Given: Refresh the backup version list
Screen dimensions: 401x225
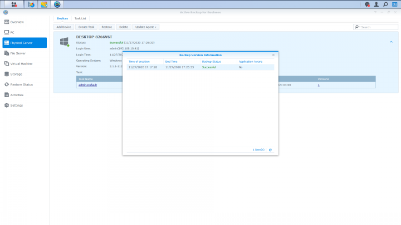Looking at the screenshot, I should pos(270,150).
